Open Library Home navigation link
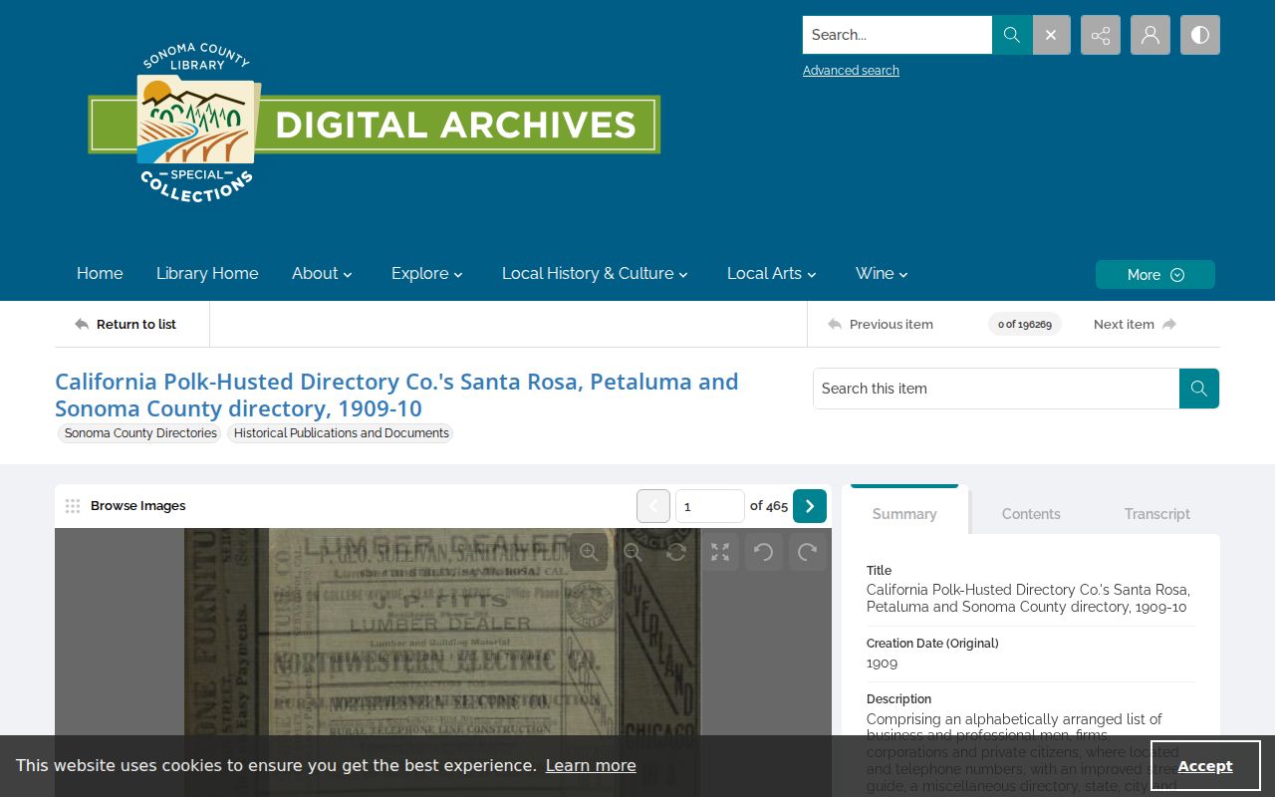The width and height of the screenshot is (1275, 797). pos(207,274)
